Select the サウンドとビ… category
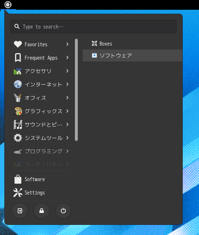The image size is (199, 235). tap(42, 124)
